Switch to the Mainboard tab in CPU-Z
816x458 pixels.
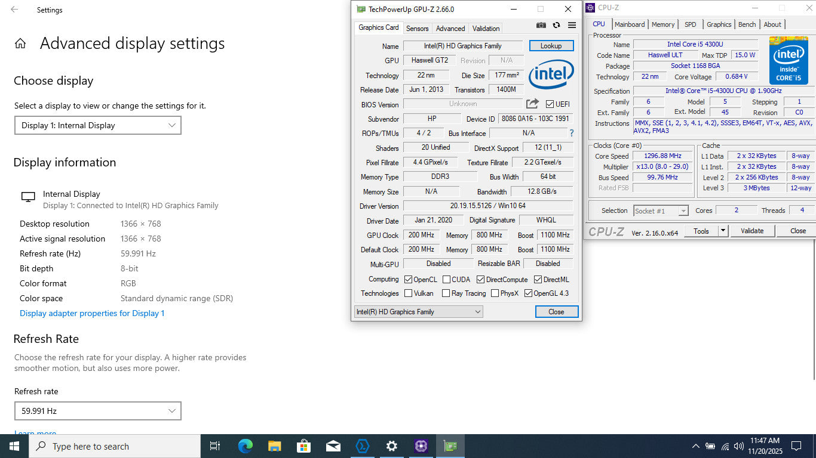pyautogui.click(x=630, y=24)
